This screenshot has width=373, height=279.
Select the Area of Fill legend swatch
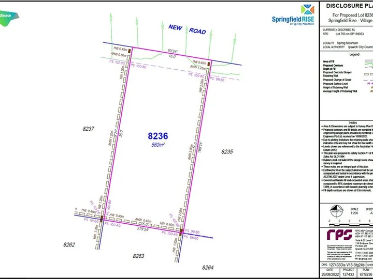[x=369, y=61]
